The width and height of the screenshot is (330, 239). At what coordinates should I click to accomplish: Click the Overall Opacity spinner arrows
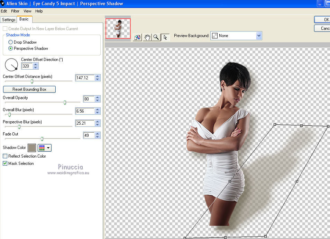pyautogui.click(x=98, y=99)
